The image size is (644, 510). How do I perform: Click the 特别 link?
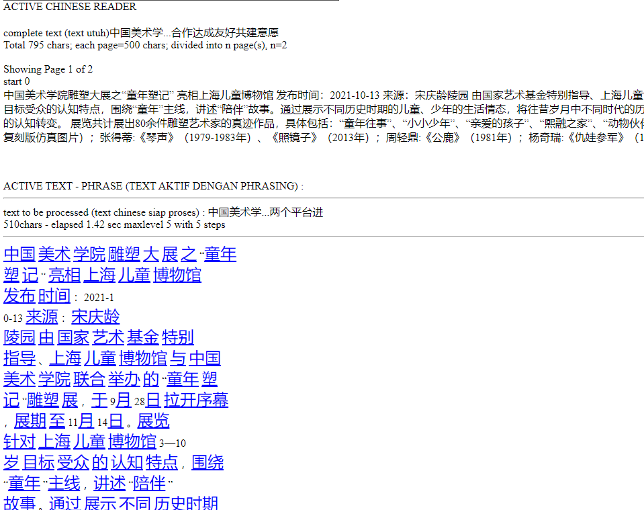tap(178, 337)
